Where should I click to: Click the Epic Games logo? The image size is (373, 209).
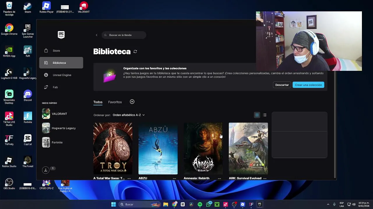(x=61, y=35)
